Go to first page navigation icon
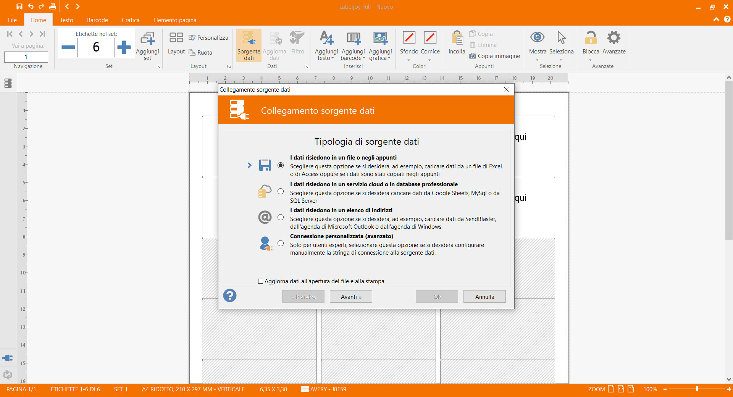 click(x=10, y=34)
